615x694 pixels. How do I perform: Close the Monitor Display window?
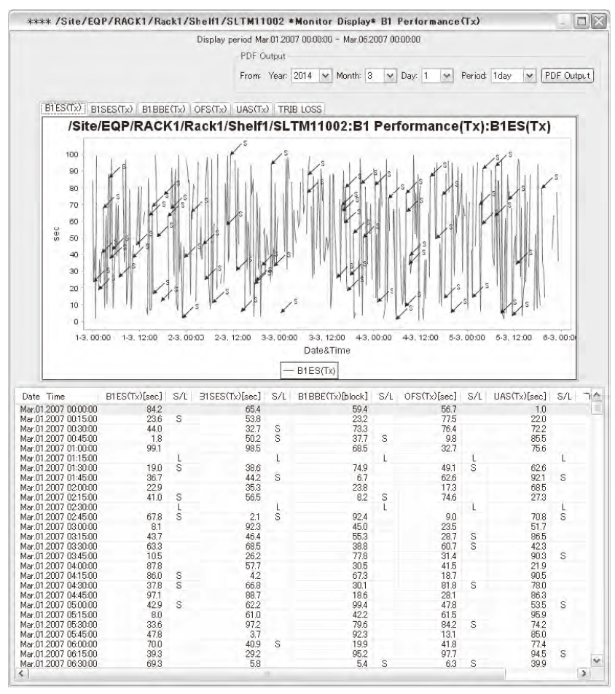tap(599, 21)
